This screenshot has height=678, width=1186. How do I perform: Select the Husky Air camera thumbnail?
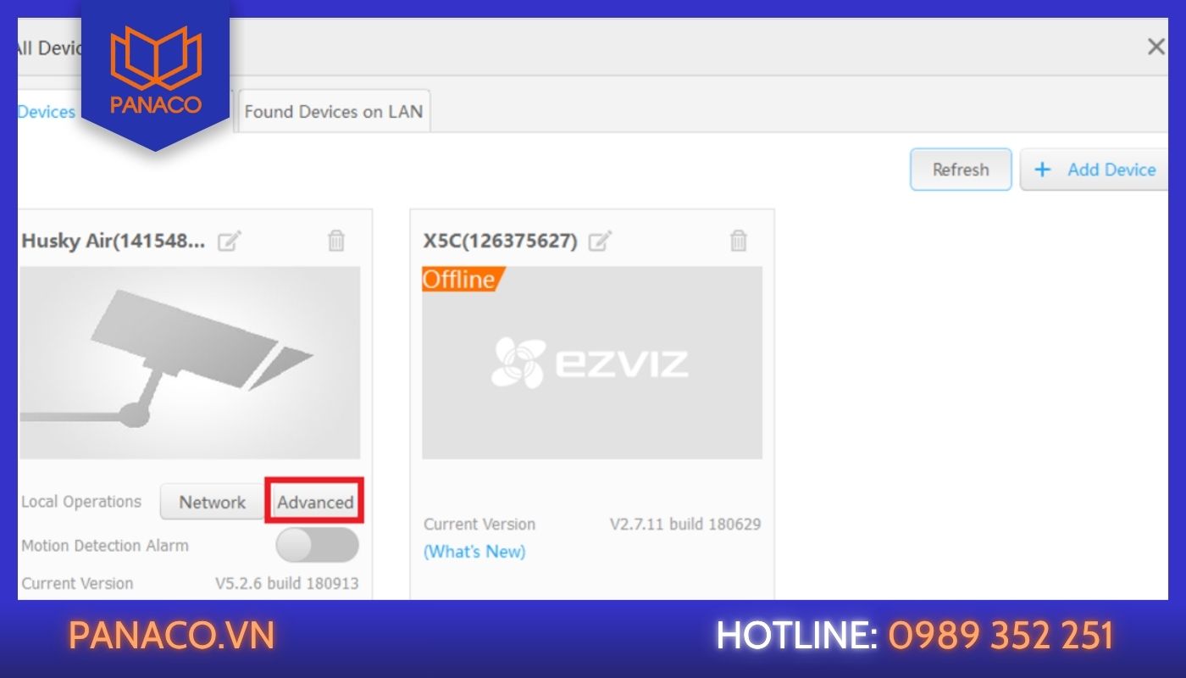coord(190,363)
